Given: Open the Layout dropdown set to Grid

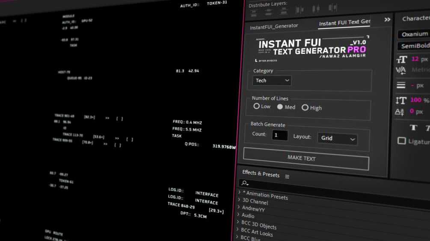Looking at the screenshot, I should (x=337, y=139).
